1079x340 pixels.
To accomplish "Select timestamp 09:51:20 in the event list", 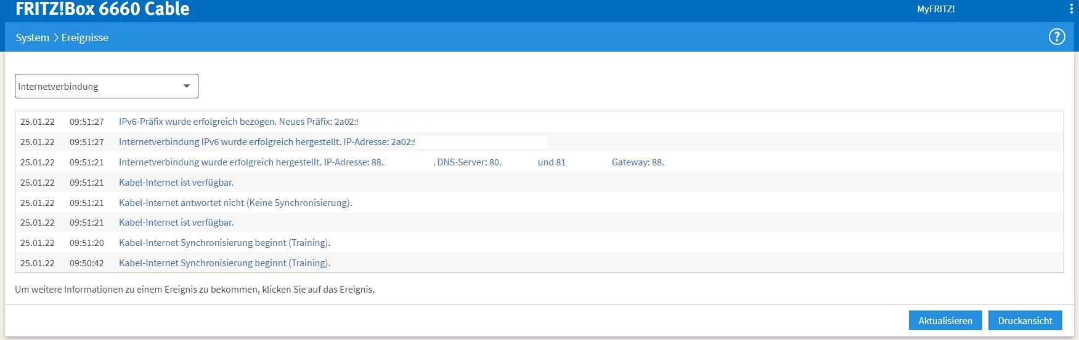I will click(86, 243).
